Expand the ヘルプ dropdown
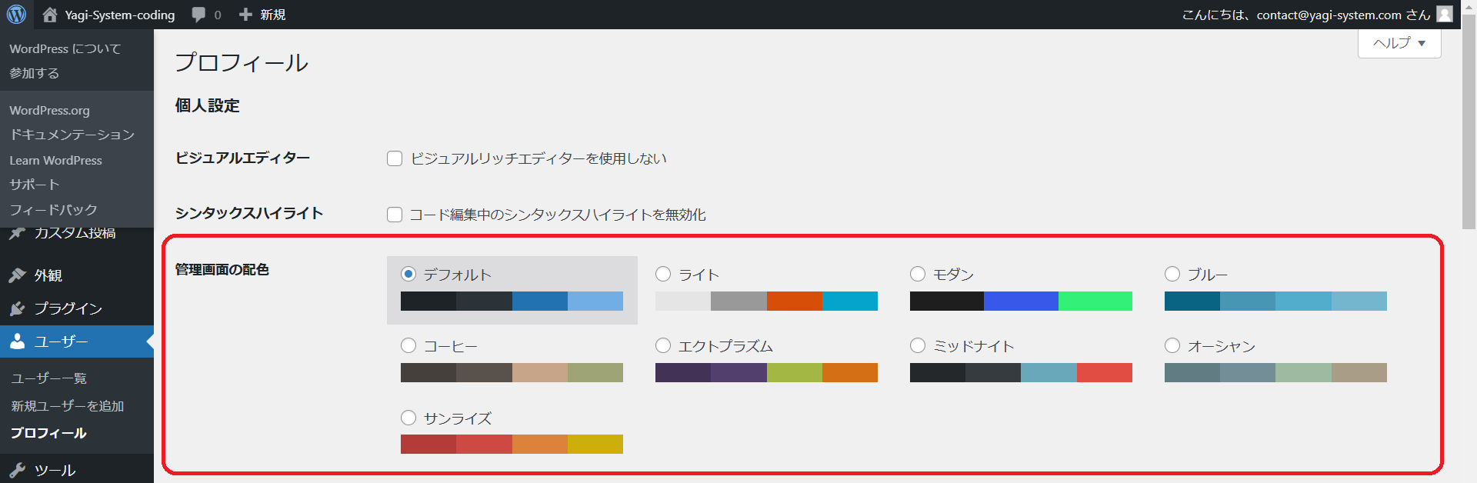This screenshot has width=1477, height=483. (x=1399, y=43)
